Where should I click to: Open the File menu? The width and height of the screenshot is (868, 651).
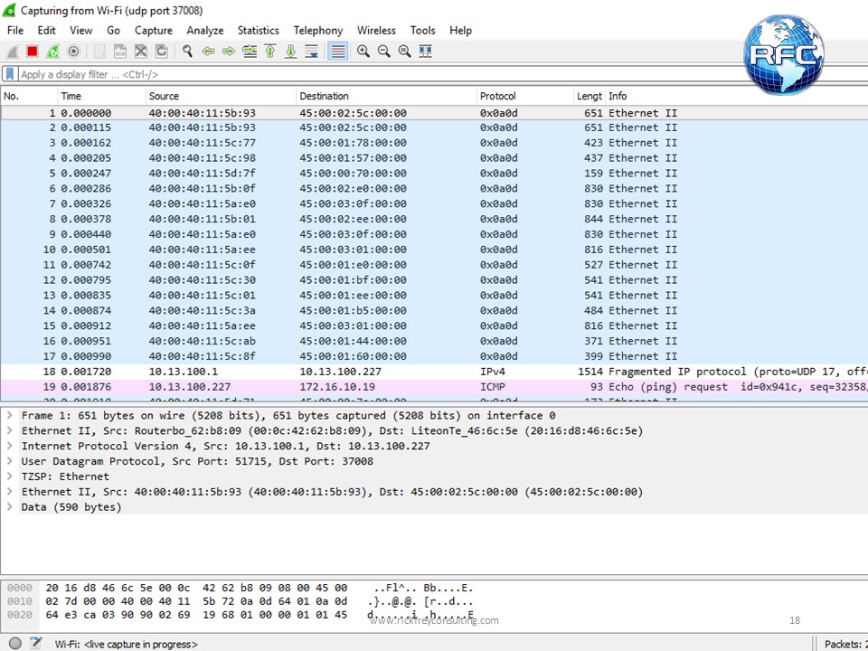pos(15,31)
